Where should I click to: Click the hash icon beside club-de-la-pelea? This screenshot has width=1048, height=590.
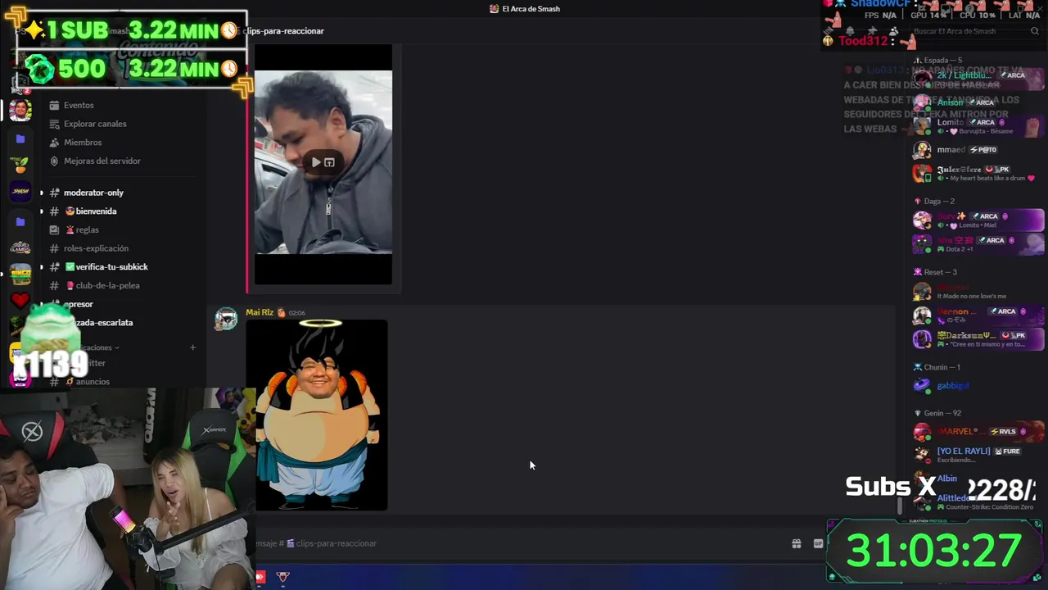click(x=54, y=286)
